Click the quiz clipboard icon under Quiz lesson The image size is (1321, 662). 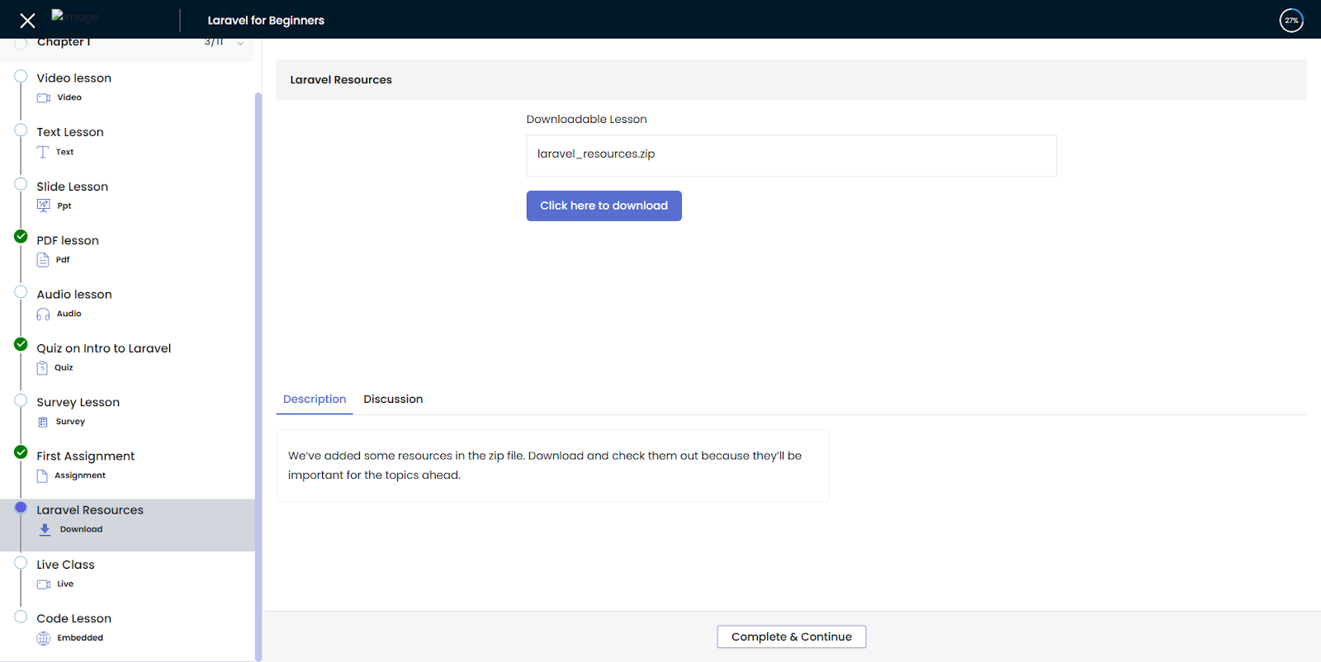pos(42,368)
